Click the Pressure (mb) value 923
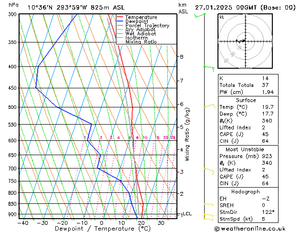The image size is (300, 232). pyautogui.click(x=267, y=156)
